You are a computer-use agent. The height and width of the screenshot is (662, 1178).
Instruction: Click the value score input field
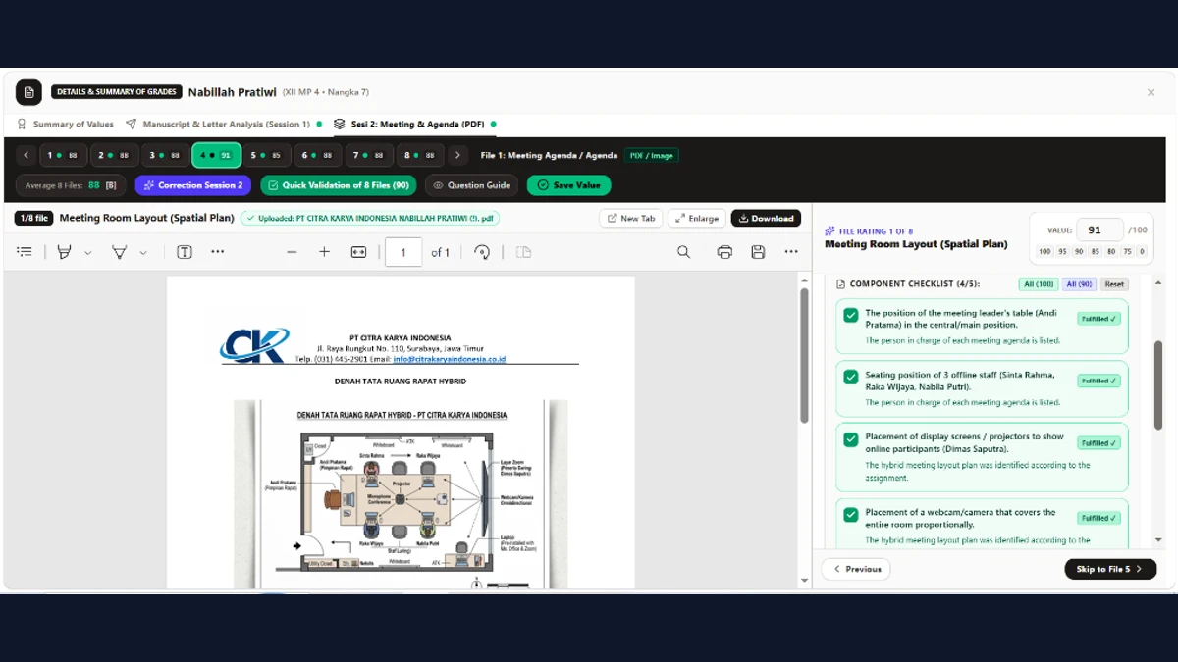click(x=1099, y=229)
